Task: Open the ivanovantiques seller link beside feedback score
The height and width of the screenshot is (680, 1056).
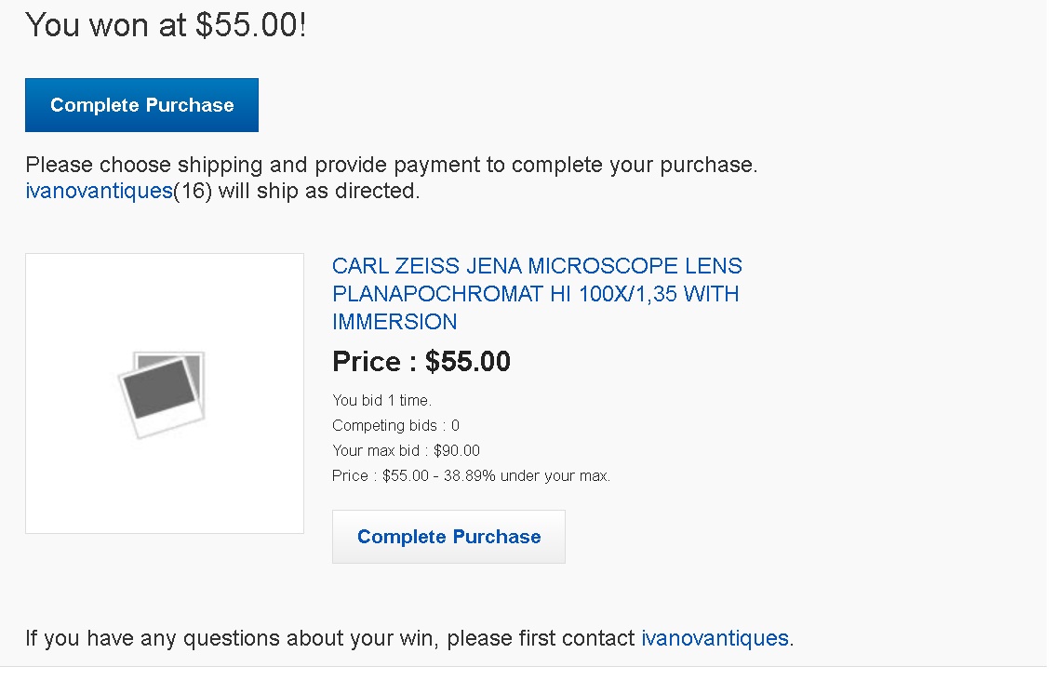Action: (99, 192)
